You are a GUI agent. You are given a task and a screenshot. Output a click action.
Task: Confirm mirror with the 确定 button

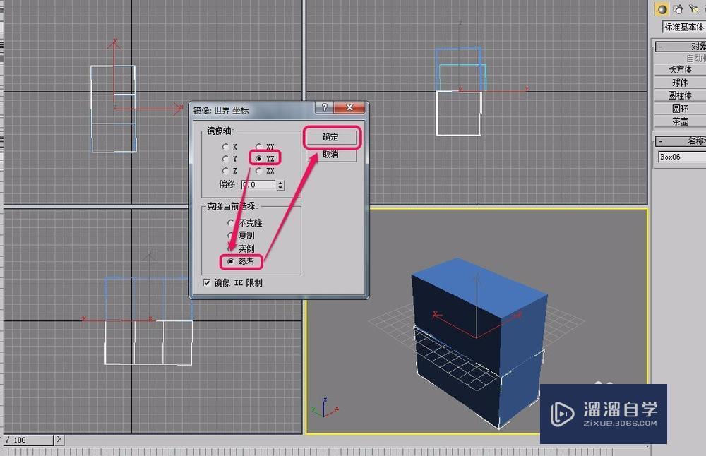pyautogui.click(x=332, y=136)
